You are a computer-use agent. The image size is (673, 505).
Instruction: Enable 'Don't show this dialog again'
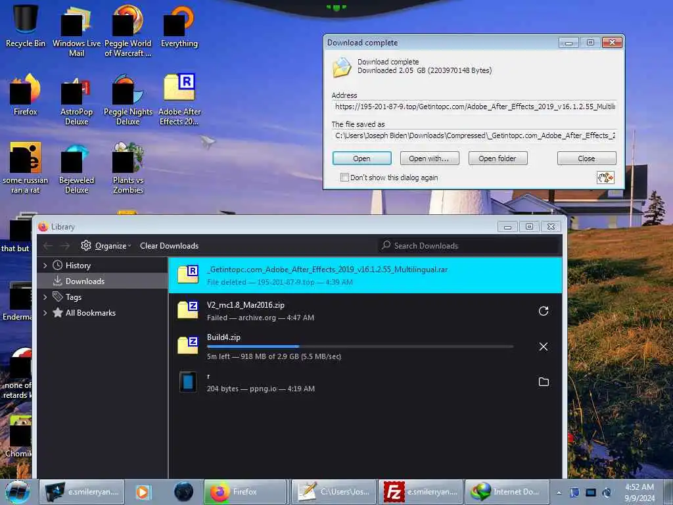click(x=344, y=178)
